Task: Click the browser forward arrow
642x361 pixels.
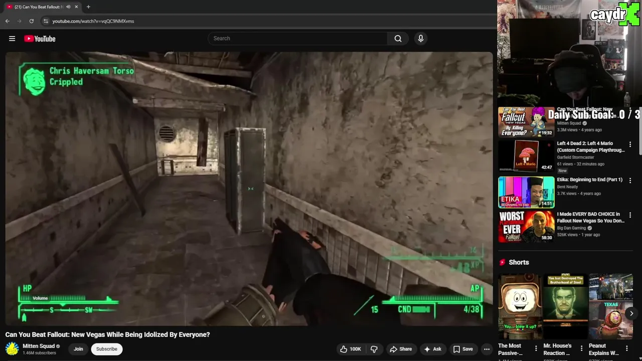Action: point(20,21)
